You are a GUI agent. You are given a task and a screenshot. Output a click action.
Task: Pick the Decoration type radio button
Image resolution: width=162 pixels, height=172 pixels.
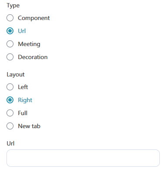click(x=10, y=57)
